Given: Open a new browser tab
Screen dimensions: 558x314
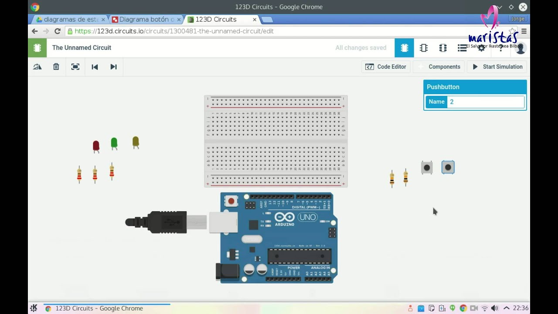Looking at the screenshot, I should pos(267,20).
